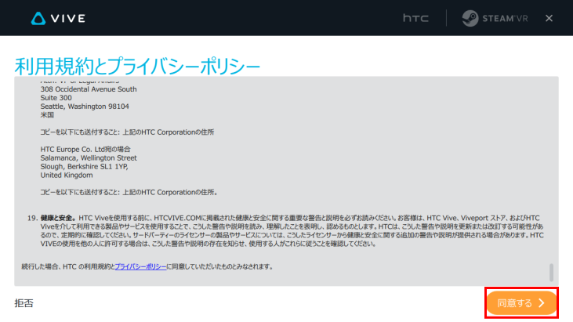
Task: Click the "HTC Europe Co. Ltd宛の場合" line
Action: 85,150
